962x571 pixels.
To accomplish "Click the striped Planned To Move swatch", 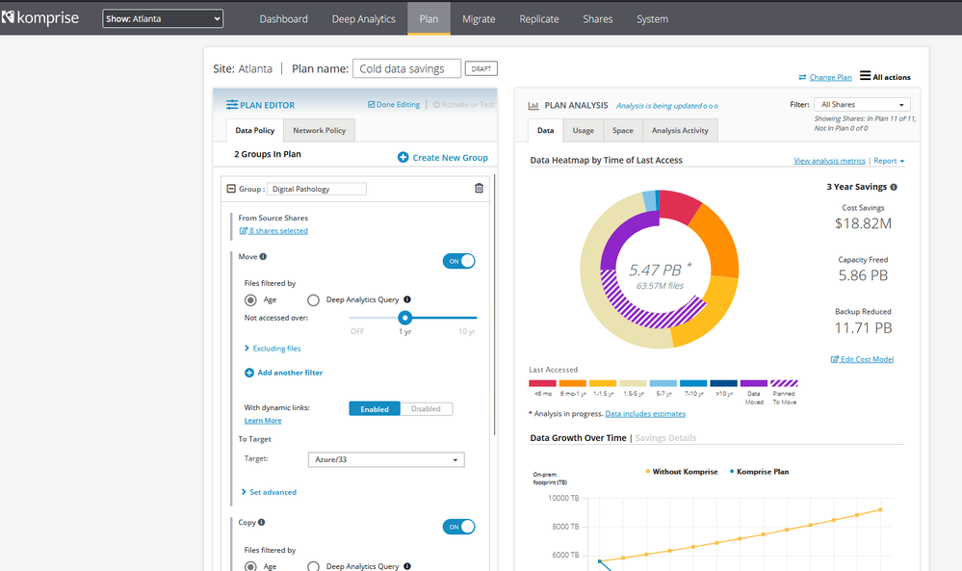I will tap(784, 383).
